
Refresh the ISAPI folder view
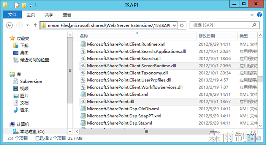[182, 25]
